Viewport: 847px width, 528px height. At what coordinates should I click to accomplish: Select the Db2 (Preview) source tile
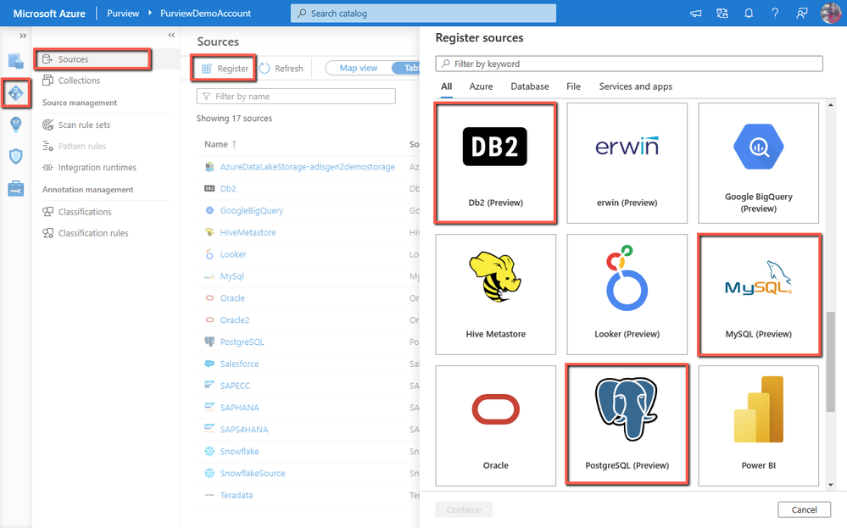point(495,163)
